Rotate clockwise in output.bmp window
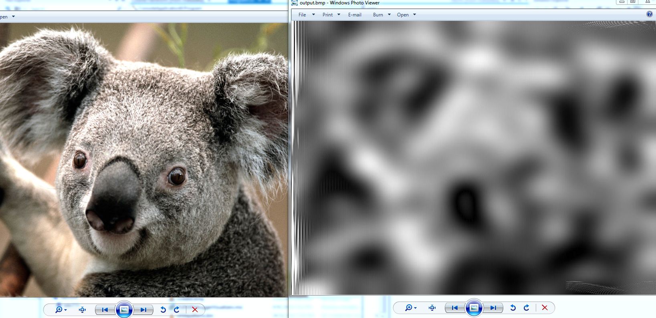656x318 pixels. [527, 308]
